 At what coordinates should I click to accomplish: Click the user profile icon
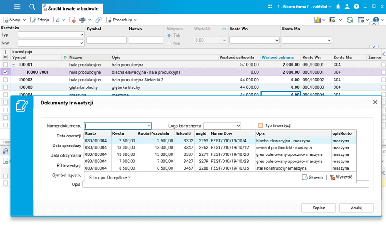coord(347,7)
